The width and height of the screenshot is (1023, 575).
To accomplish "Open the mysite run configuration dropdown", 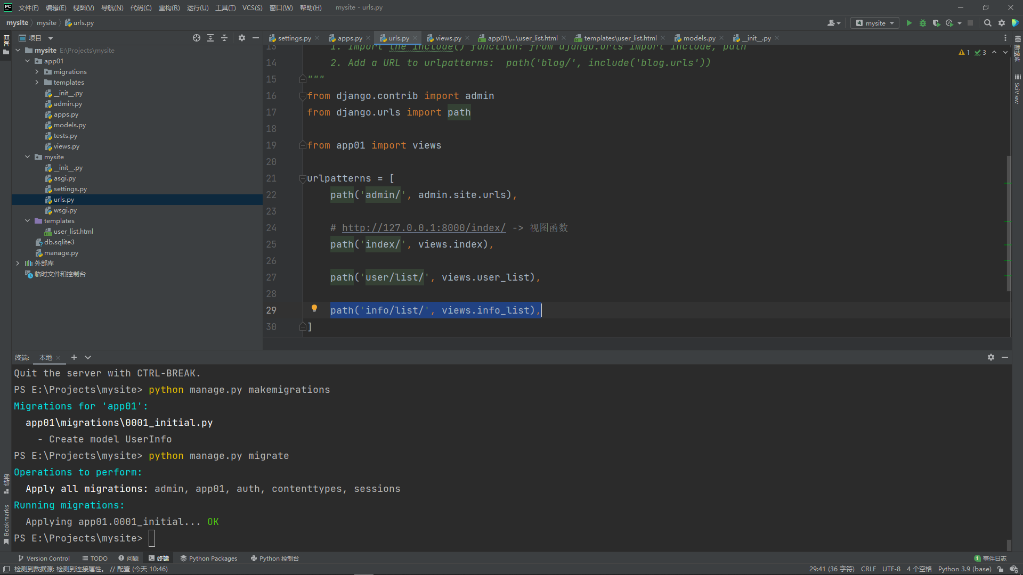I will click(x=875, y=23).
